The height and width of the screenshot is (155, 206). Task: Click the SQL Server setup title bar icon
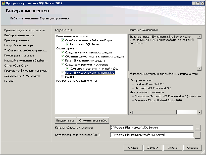pyautogui.click(x=3, y=3)
